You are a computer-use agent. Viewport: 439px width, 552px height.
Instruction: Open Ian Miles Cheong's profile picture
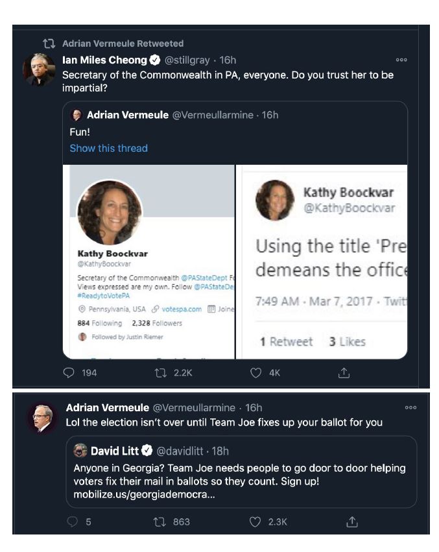point(39,69)
